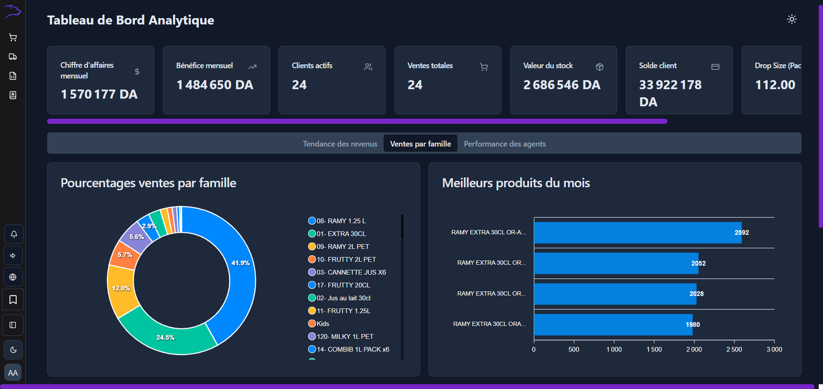Toggle the 09- RAMY 2L PET legend entry
Image resolution: width=823 pixels, height=389 pixels.
tap(338, 247)
